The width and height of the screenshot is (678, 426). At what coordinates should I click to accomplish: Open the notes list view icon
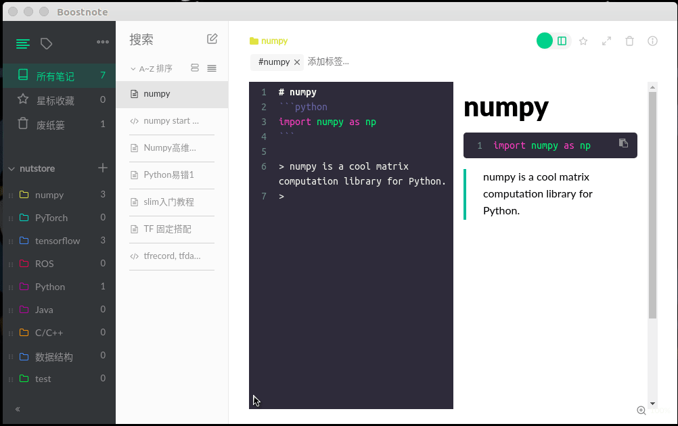click(23, 44)
